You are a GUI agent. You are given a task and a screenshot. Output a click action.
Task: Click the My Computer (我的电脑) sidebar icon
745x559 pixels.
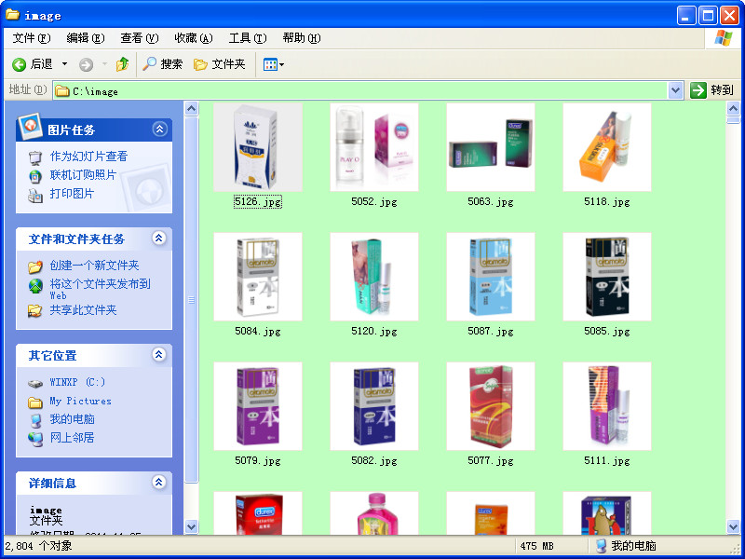click(35, 420)
